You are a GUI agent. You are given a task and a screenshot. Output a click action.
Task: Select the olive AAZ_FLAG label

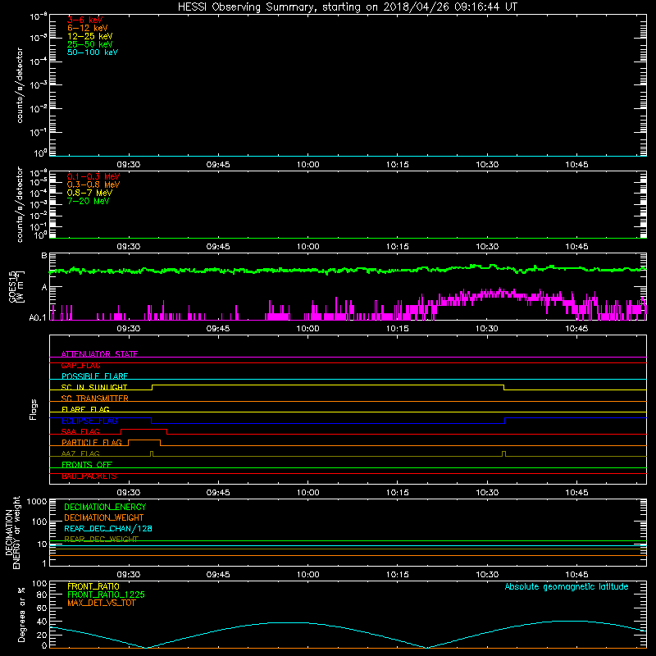[80, 453]
